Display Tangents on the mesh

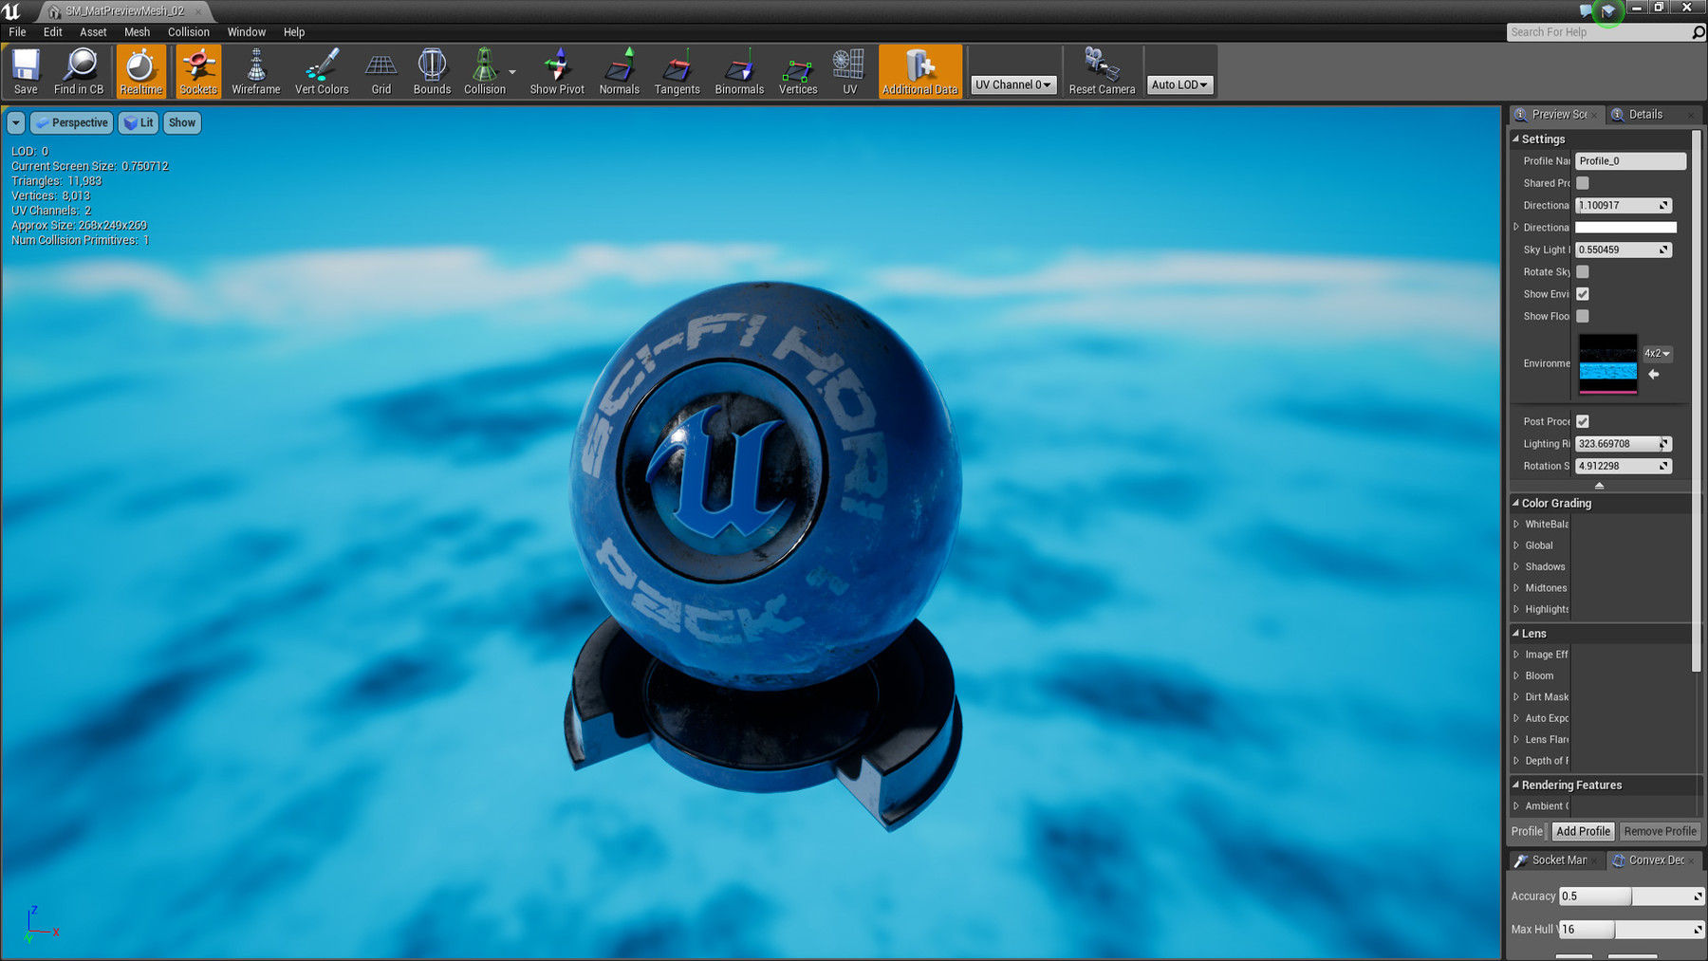coord(678,71)
